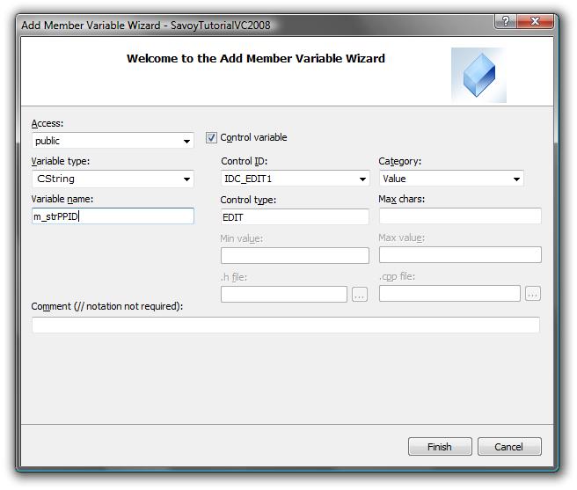The width and height of the screenshot is (577, 490).
Task: Click the help question mark button
Action: (x=505, y=21)
